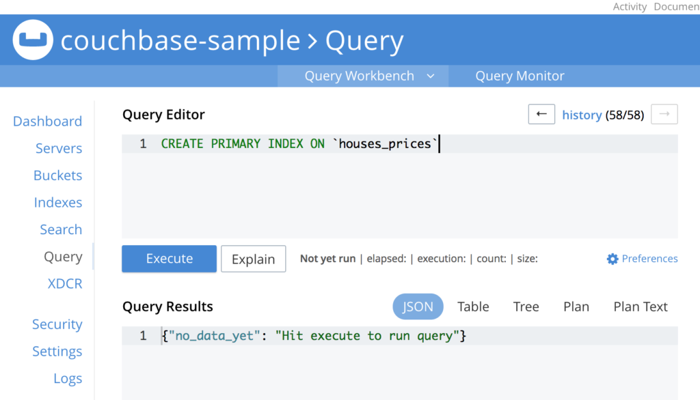The height and width of the screenshot is (400, 700).
Task: Select the Plan Text results view
Action: click(x=640, y=306)
